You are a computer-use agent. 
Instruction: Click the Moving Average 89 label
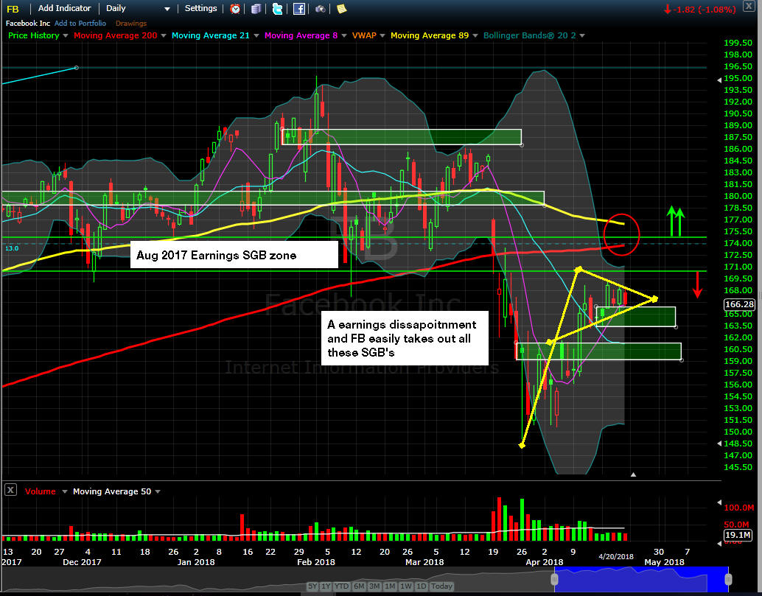(x=430, y=35)
